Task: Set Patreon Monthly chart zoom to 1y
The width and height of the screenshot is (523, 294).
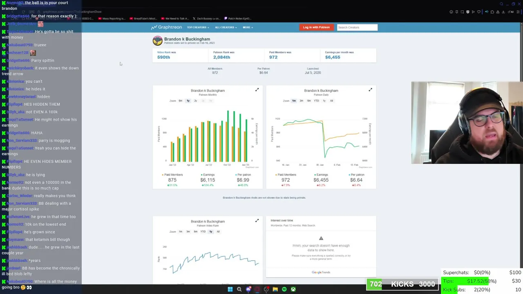Action: (188, 100)
